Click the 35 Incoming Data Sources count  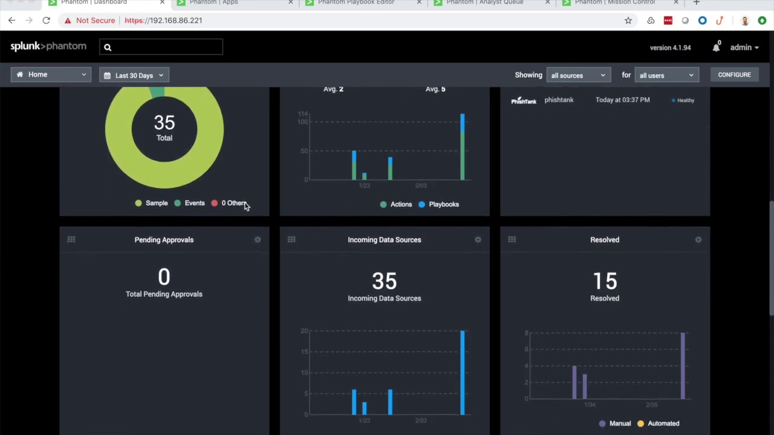[x=385, y=281]
